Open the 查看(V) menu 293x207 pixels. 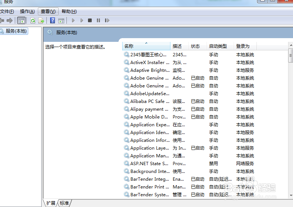pyautogui.click(x=48, y=11)
